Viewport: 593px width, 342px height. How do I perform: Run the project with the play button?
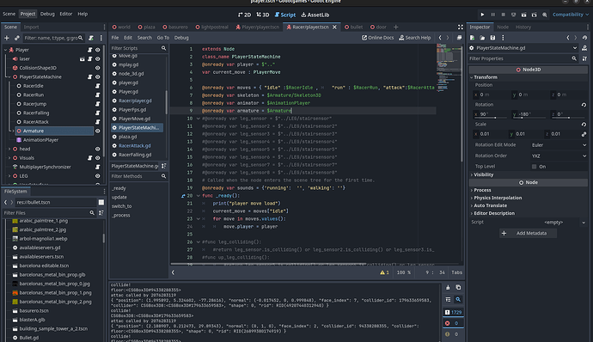(x=482, y=15)
